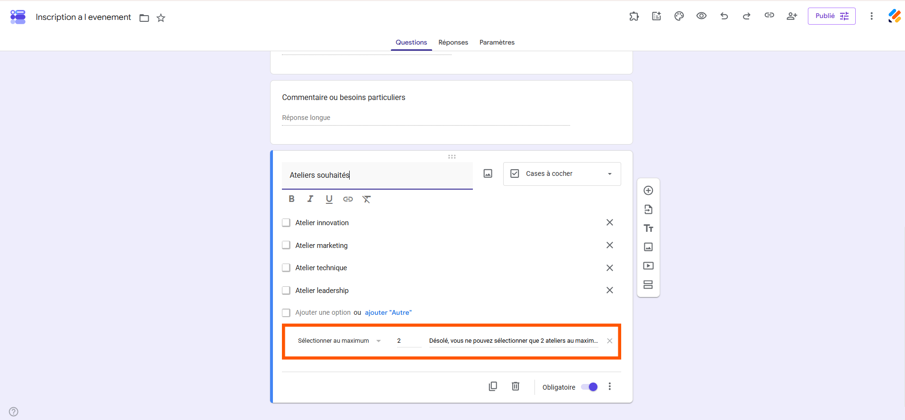
Task: Apply italic to question title
Action: tap(310, 199)
